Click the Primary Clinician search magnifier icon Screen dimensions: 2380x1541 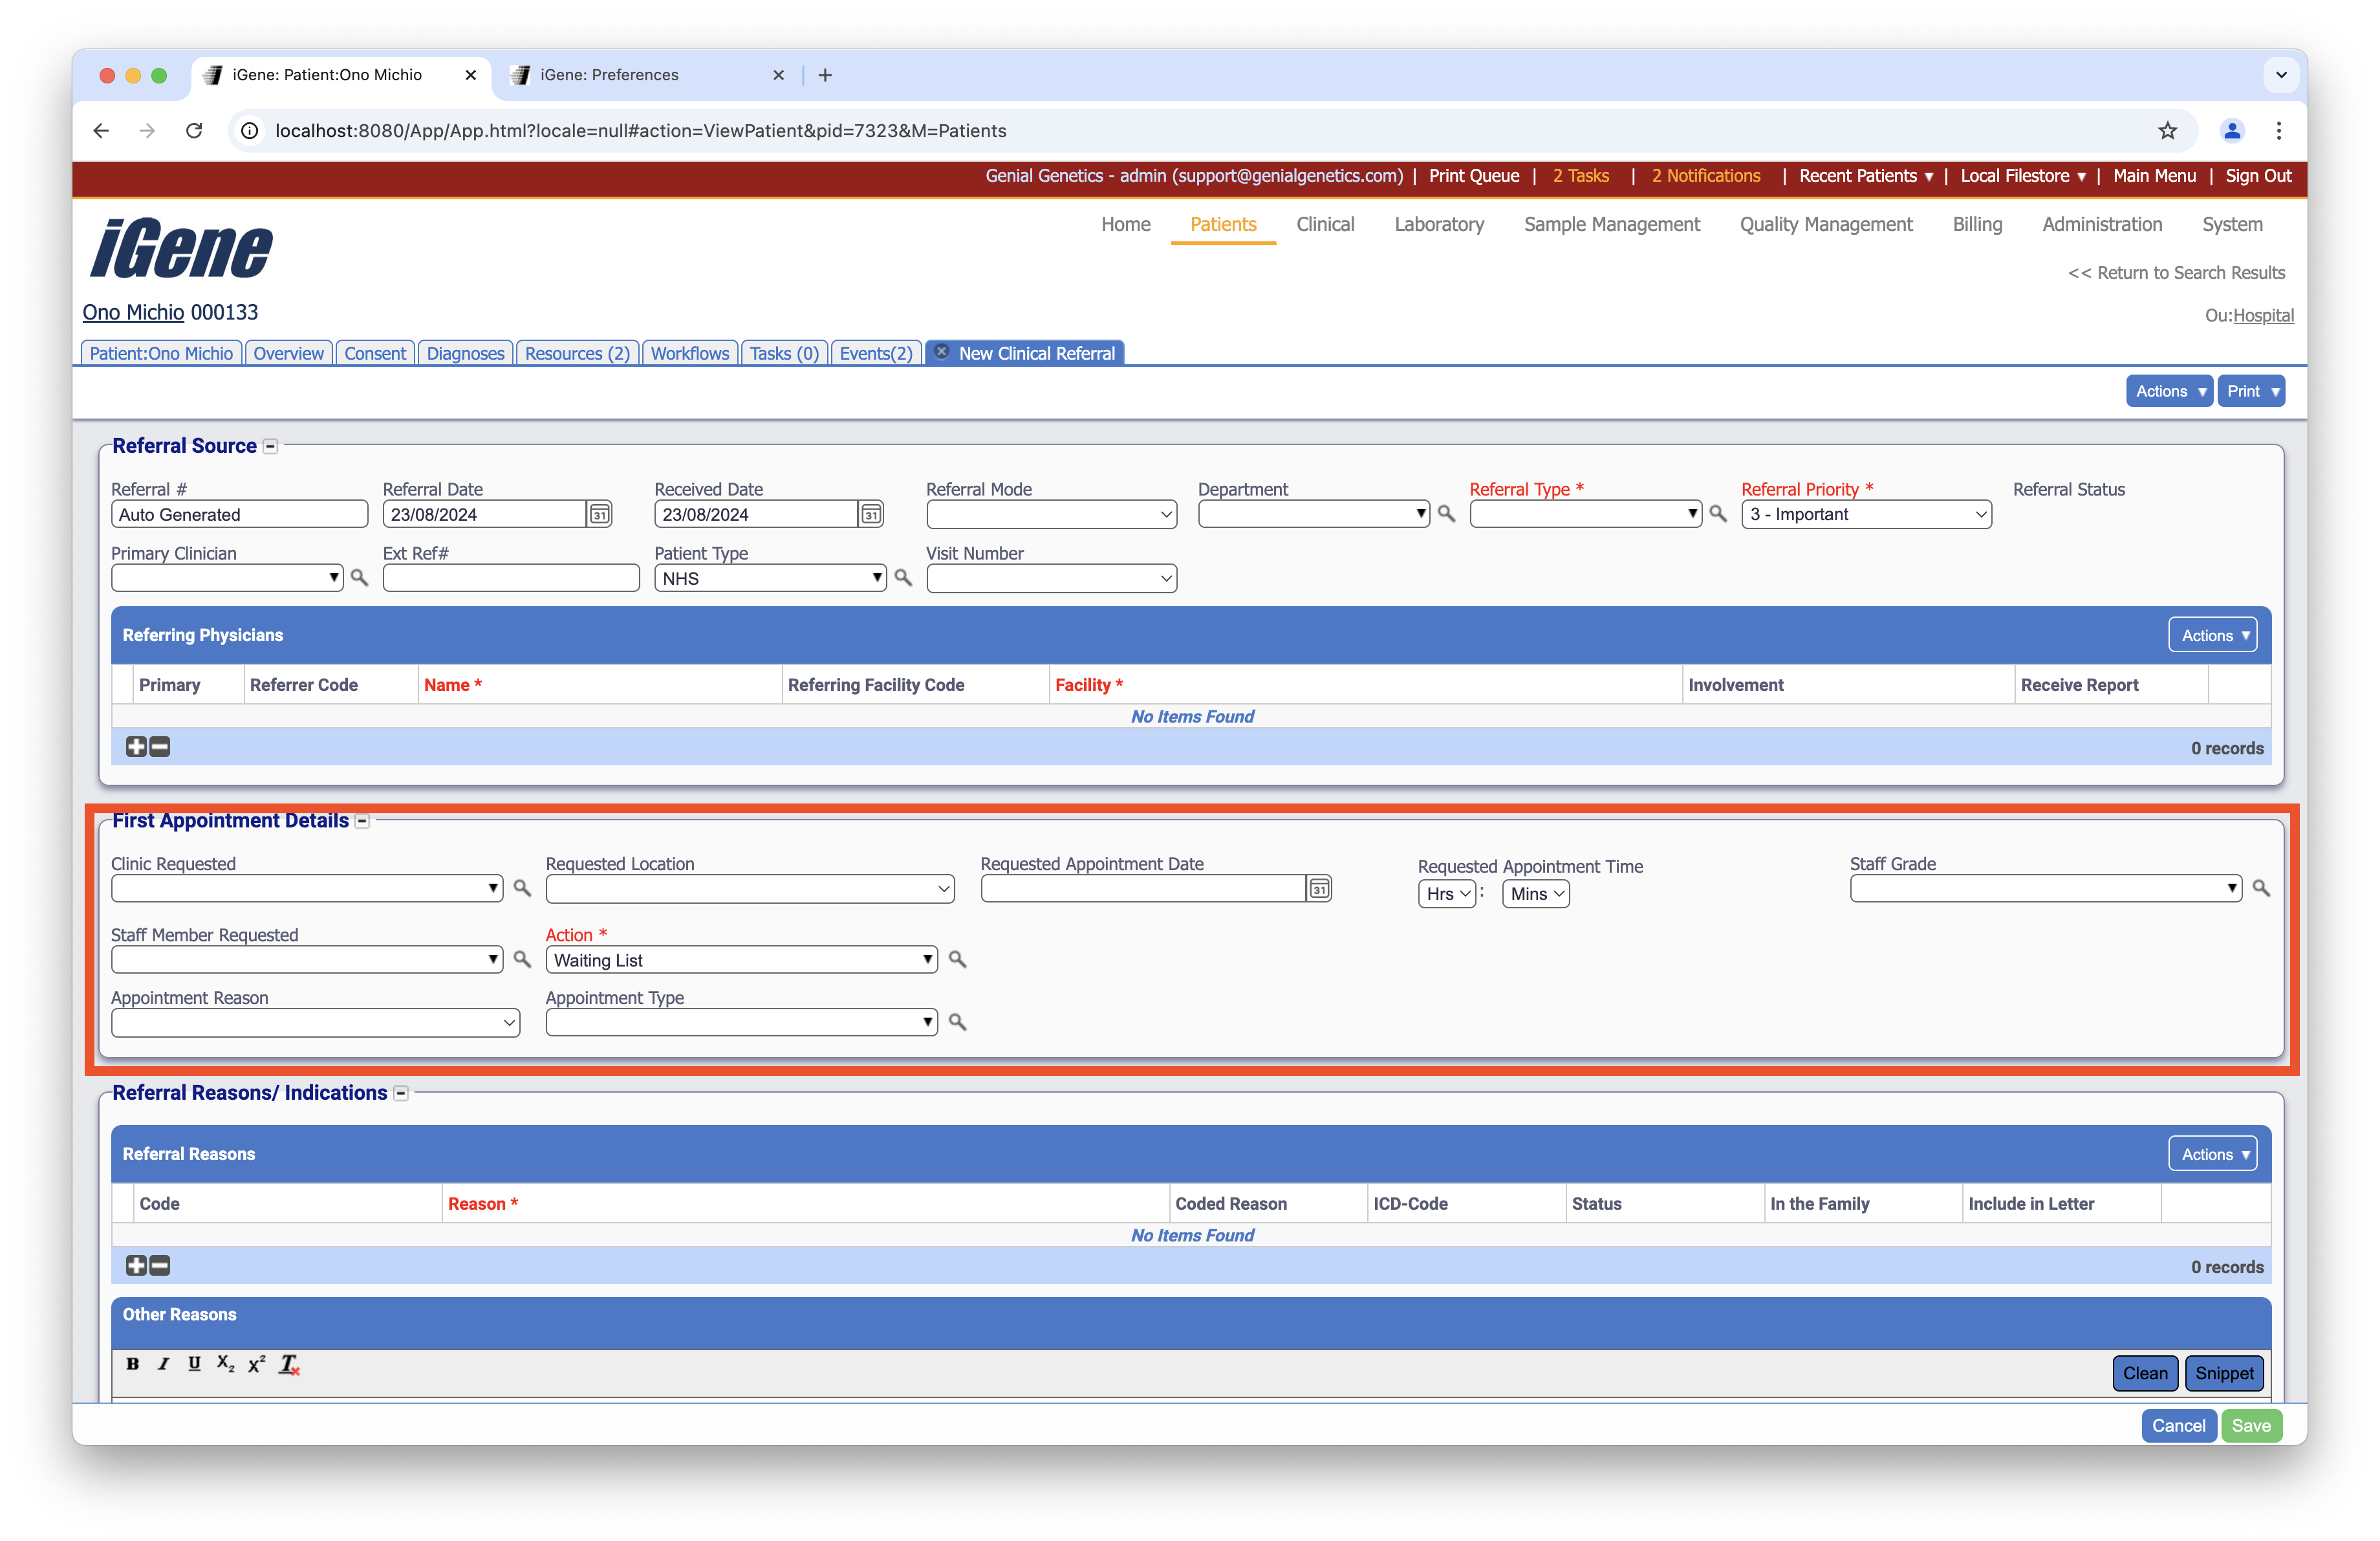[x=359, y=577]
